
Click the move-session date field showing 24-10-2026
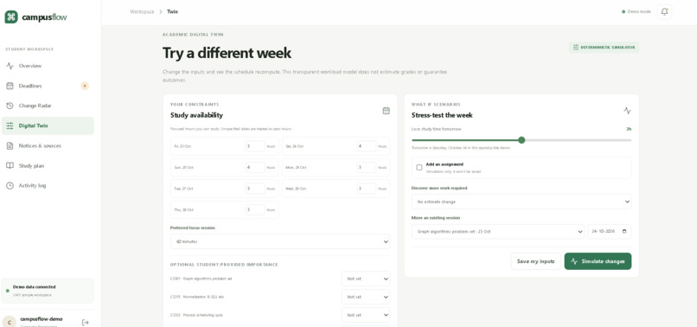(x=610, y=231)
